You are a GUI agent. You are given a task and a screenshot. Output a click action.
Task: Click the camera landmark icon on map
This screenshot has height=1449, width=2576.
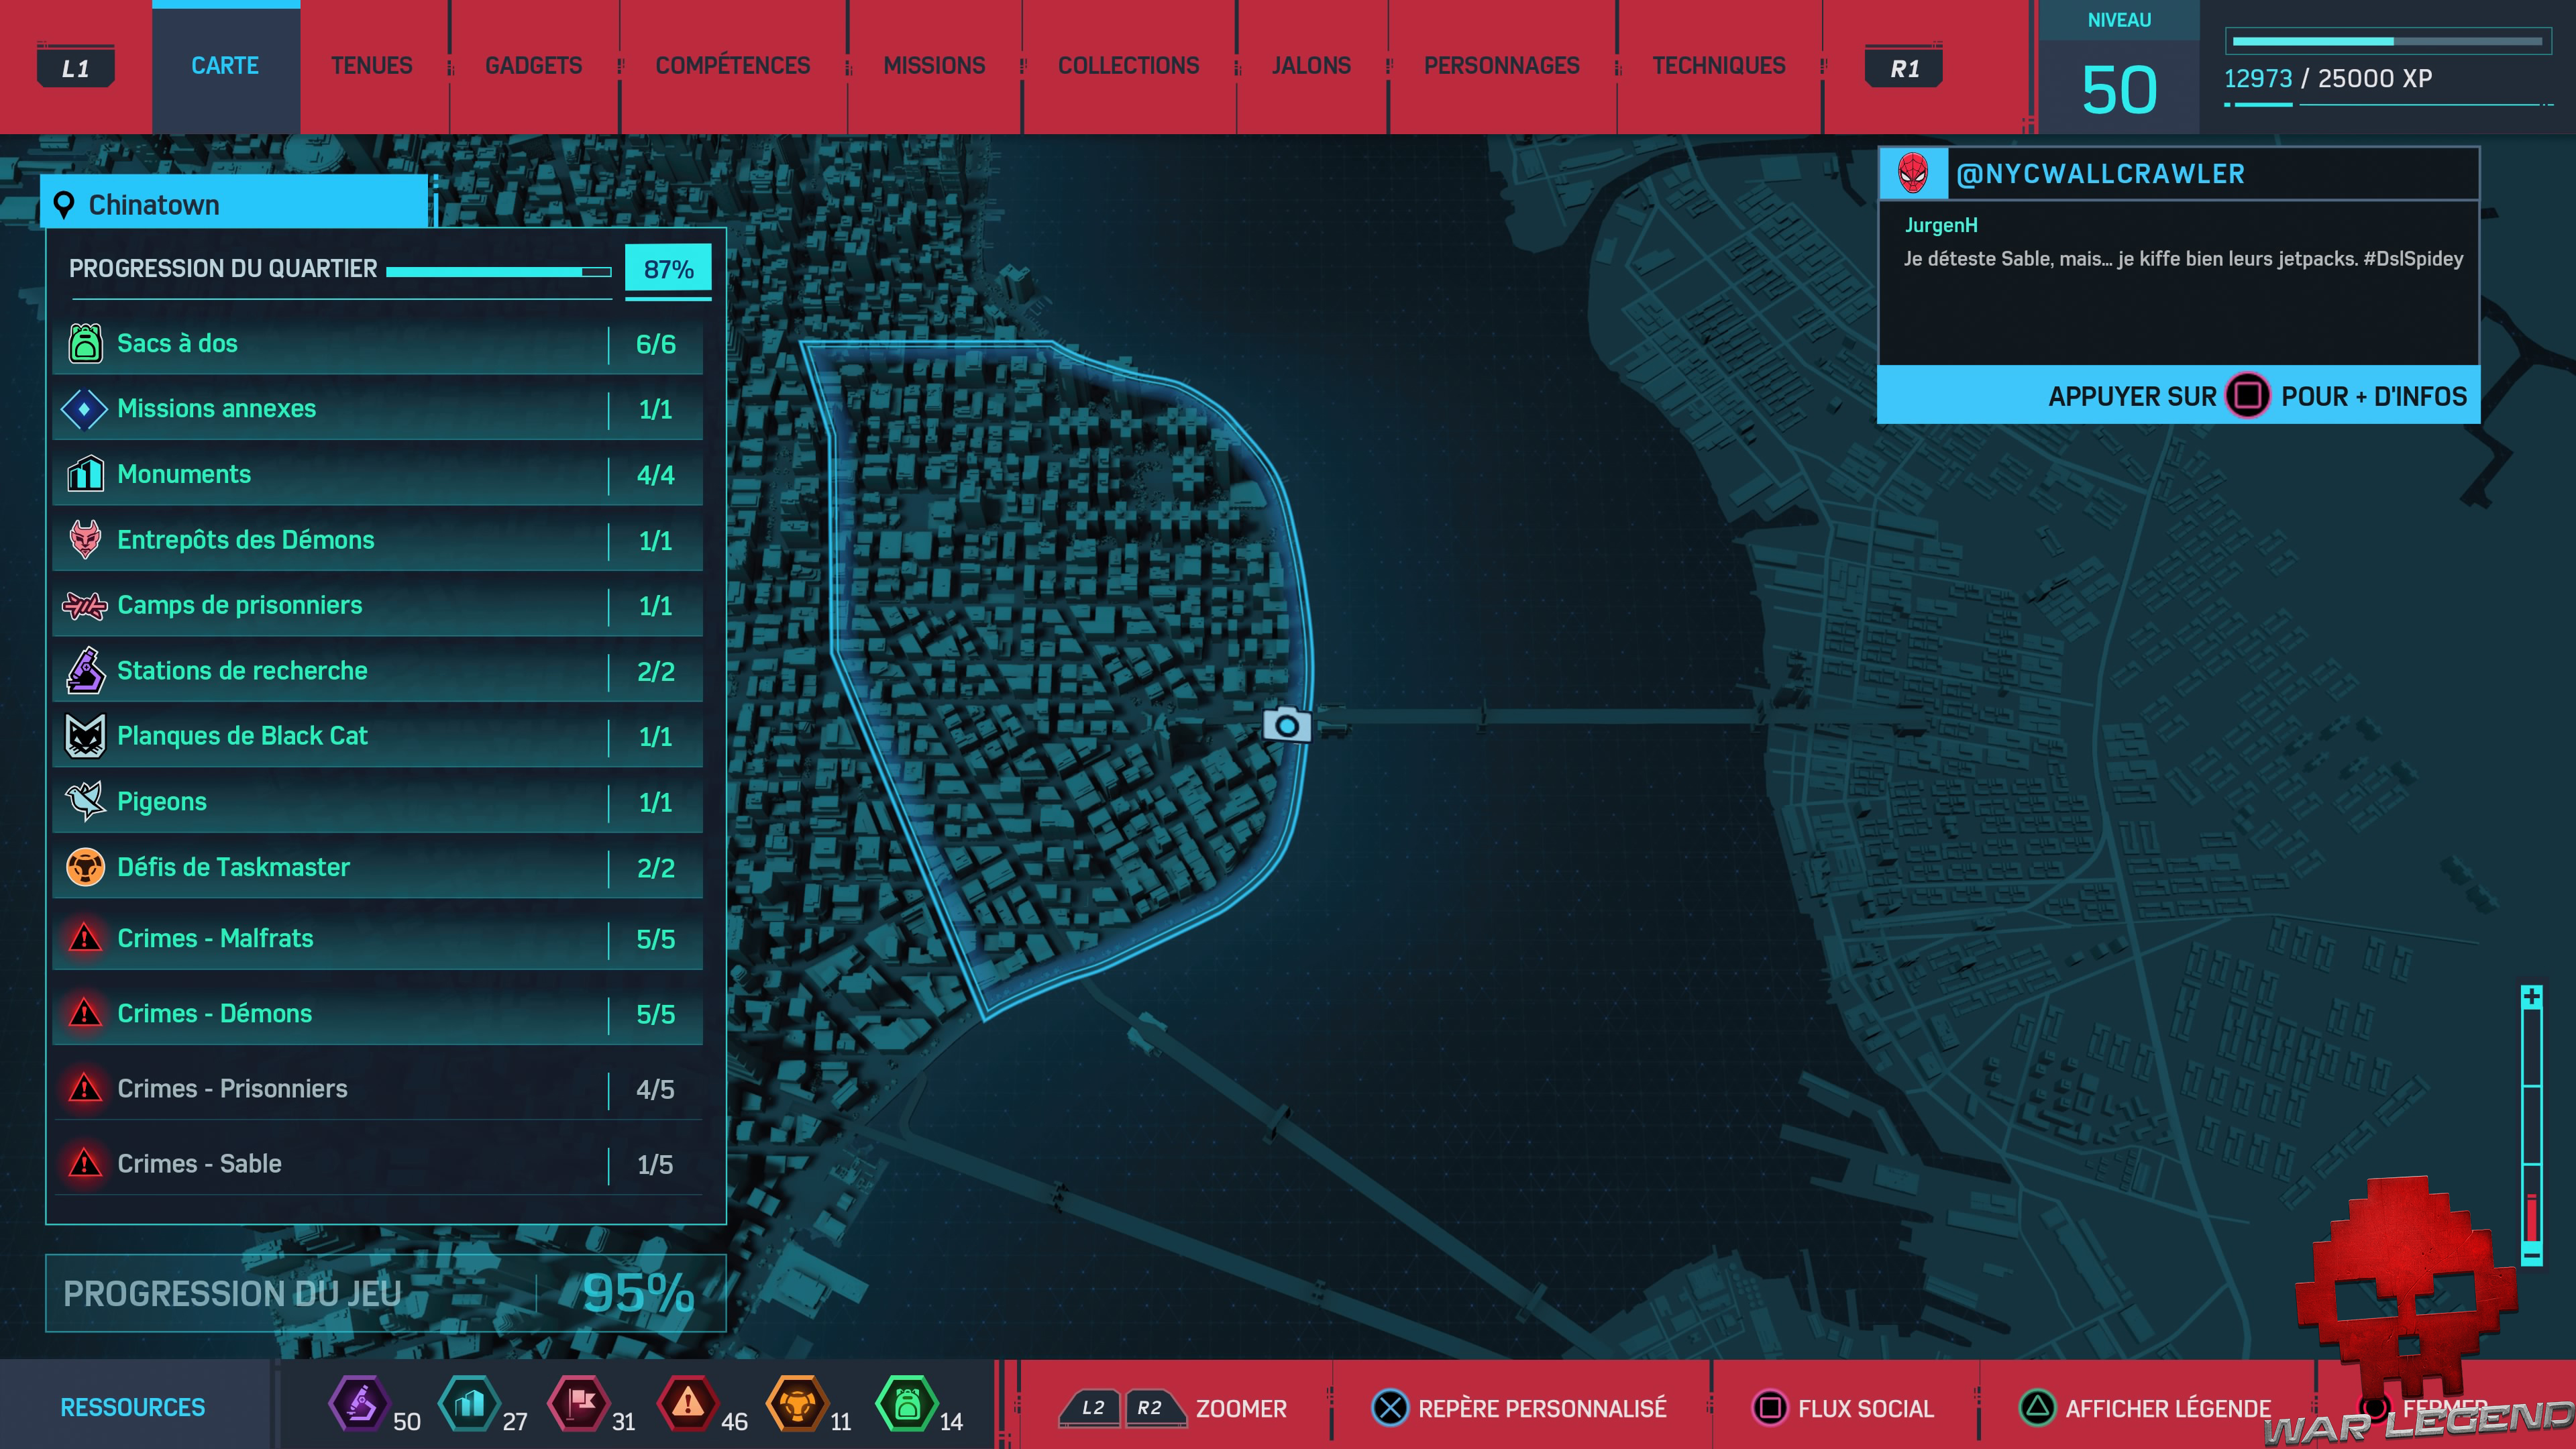[x=1286, y=724]
